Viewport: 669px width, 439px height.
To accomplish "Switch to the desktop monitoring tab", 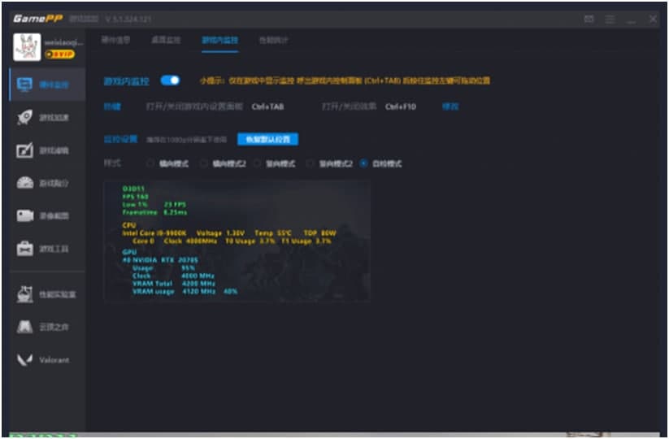I will pyautogui.click(x=166, y=40).
